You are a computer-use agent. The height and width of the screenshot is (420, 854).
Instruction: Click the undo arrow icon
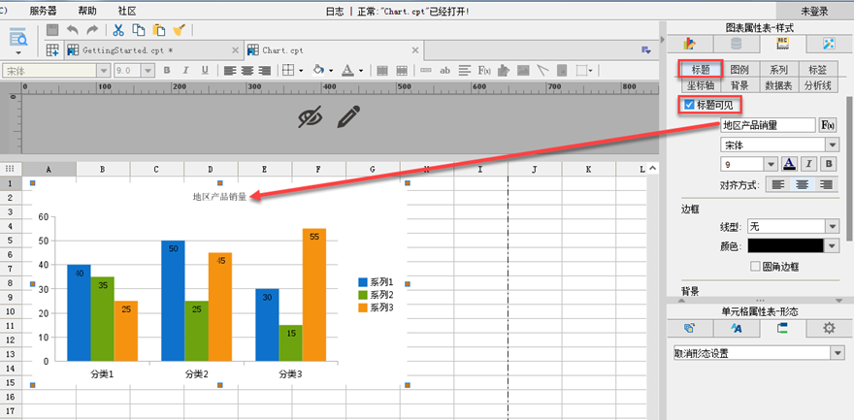(x=73, y=30)
